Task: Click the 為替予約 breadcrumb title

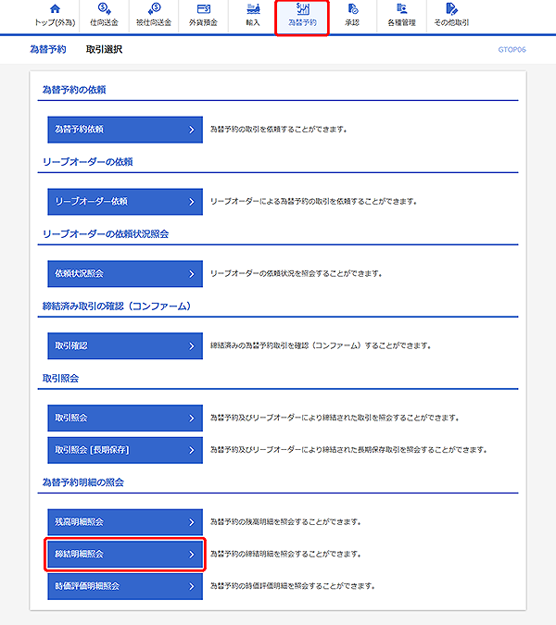Action: click(48, 49)
